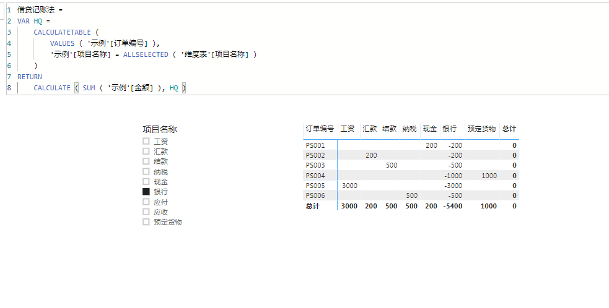Click the 1000 value in PS004 row
This screenshot has width=609, height=308.
pyautogui.click(x=489, y=176)
